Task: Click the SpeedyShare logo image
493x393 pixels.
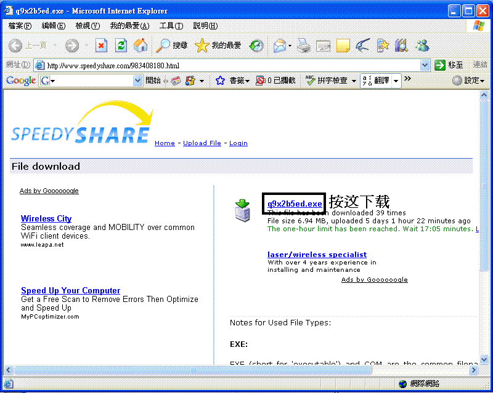Action: pyautogui.click(x=83, y=122)
